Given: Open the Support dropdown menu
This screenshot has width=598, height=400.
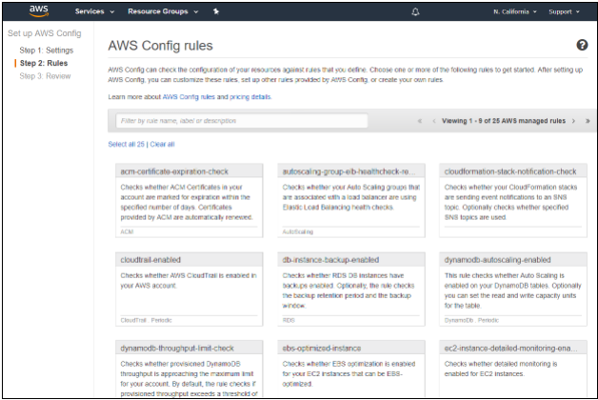Looking at the screenshot, I should click(564, 11).
